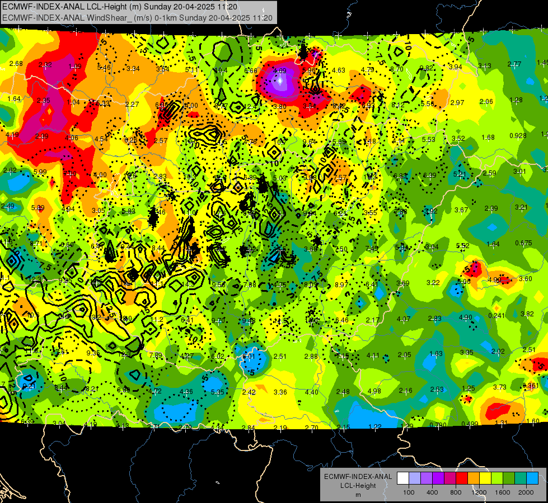Click the legend tick label 1600

click(x=503, y=492)
